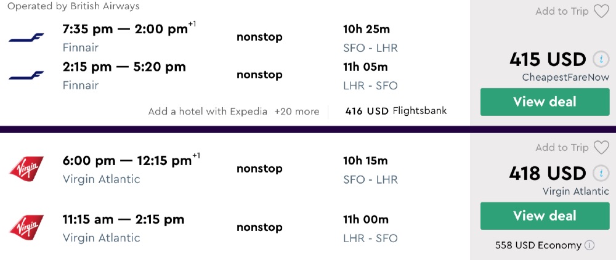Click info icon beside 558 USD Economy
The height and width of the screenshot is (260, 616).
point(590,245)
